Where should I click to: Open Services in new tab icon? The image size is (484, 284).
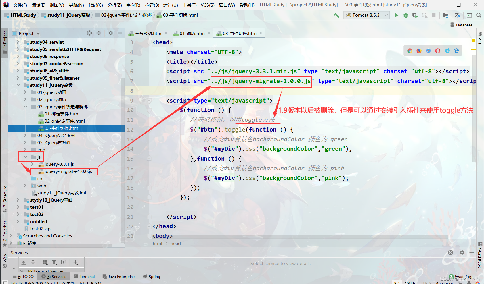coord(64,262)
